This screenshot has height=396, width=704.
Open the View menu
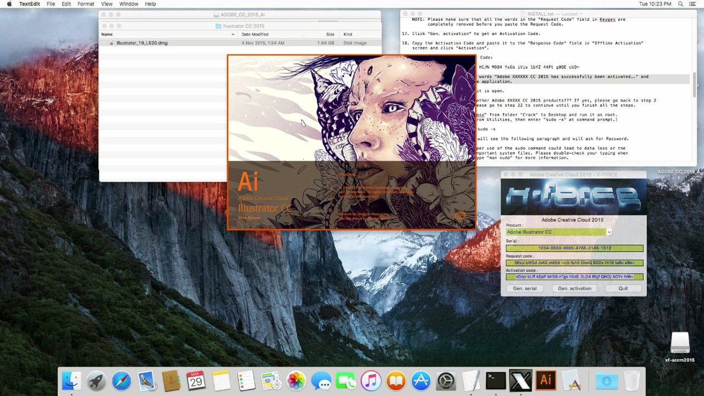107,4
